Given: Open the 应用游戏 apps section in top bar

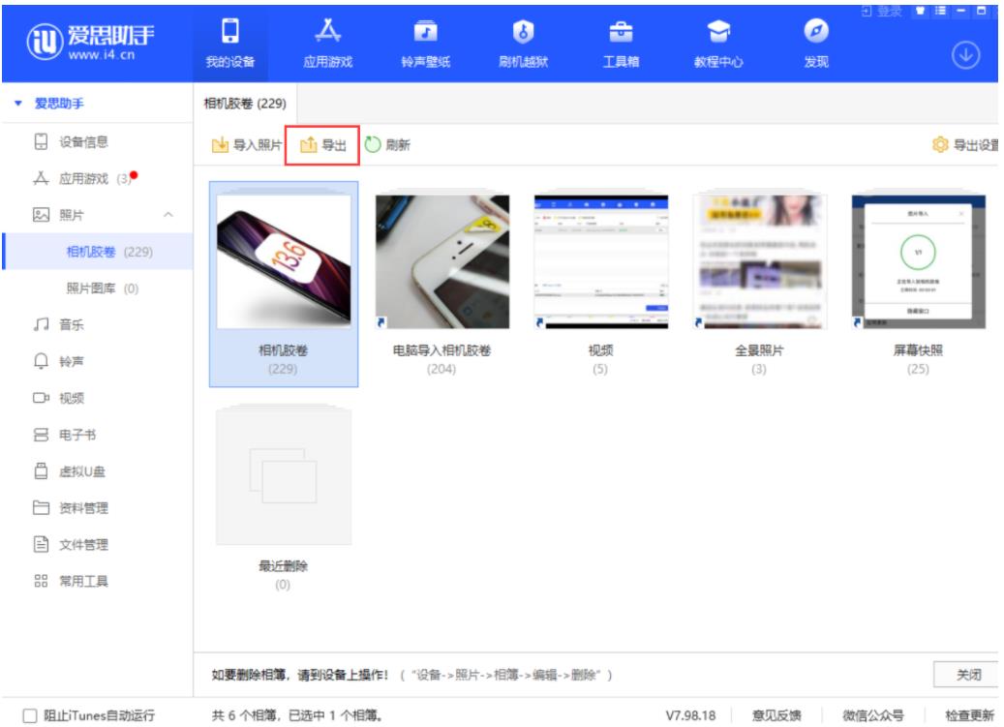Looking at the screenshot, I should click(x=327, y=34).
